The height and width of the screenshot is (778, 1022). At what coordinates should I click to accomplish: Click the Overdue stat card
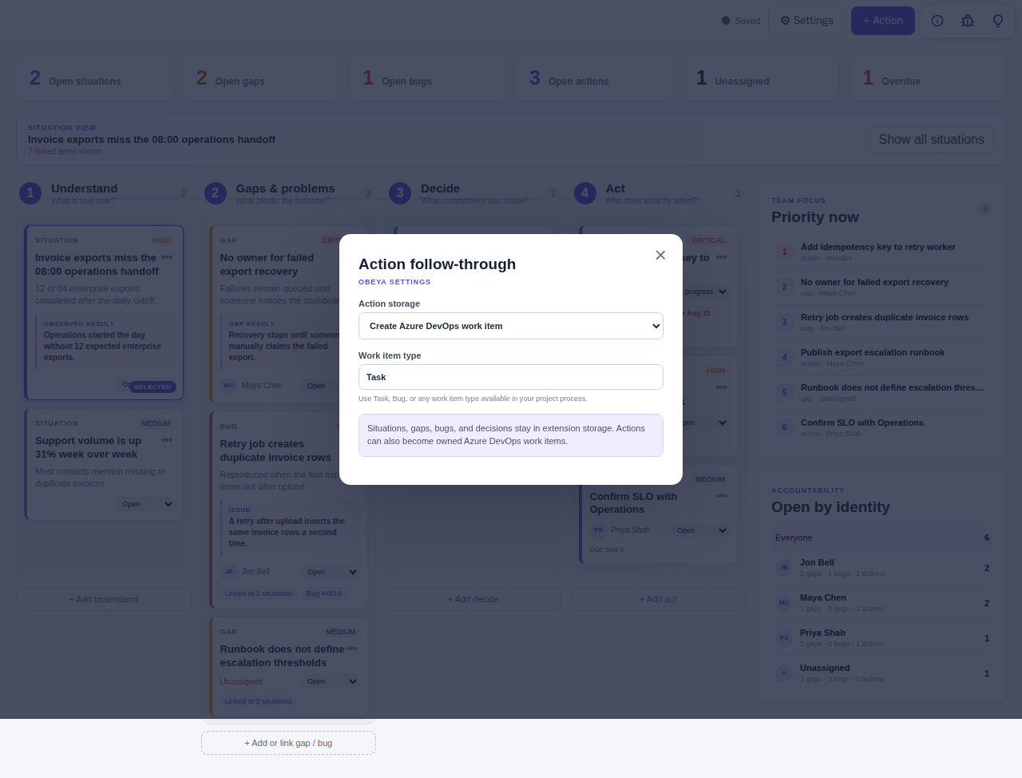click(927, 77)
